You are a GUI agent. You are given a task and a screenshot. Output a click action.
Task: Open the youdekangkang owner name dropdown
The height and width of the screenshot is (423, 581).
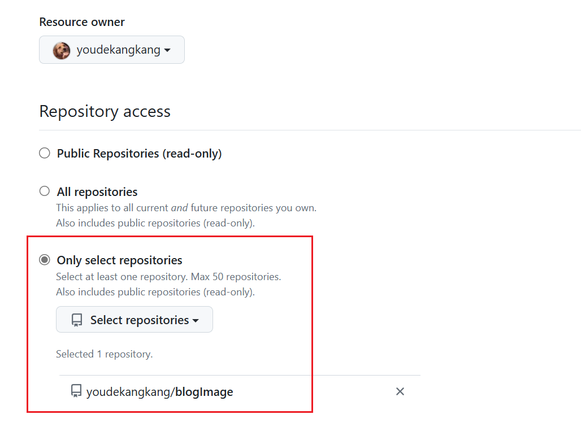click(x=118, y=50)
